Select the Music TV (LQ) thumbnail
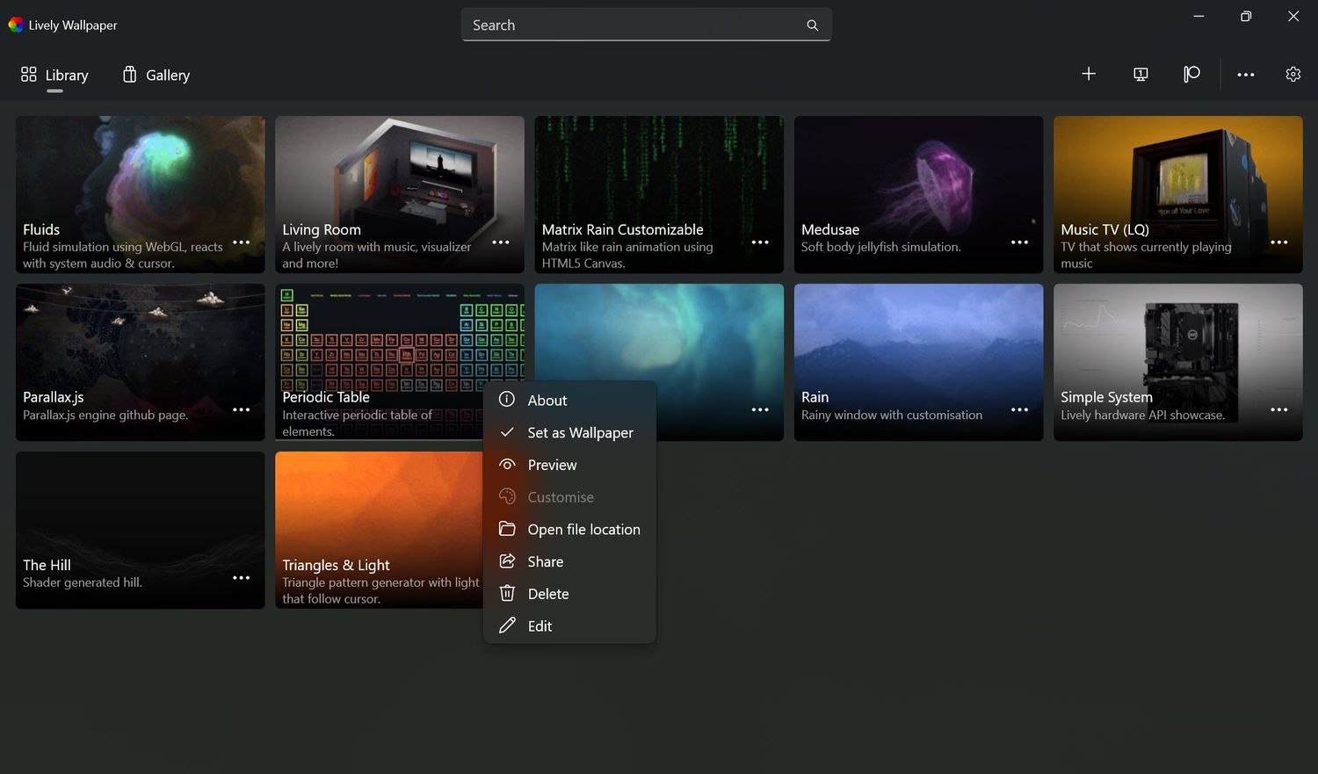The image size is (1318, 774). 1178,194
